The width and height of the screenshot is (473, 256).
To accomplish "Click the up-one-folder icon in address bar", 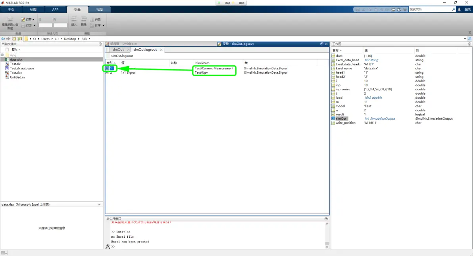I will coord(14,39).
